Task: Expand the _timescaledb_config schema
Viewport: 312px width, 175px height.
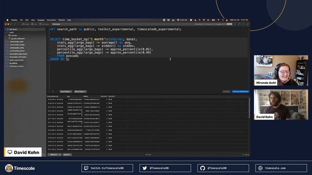Action: tap(6, 48)
